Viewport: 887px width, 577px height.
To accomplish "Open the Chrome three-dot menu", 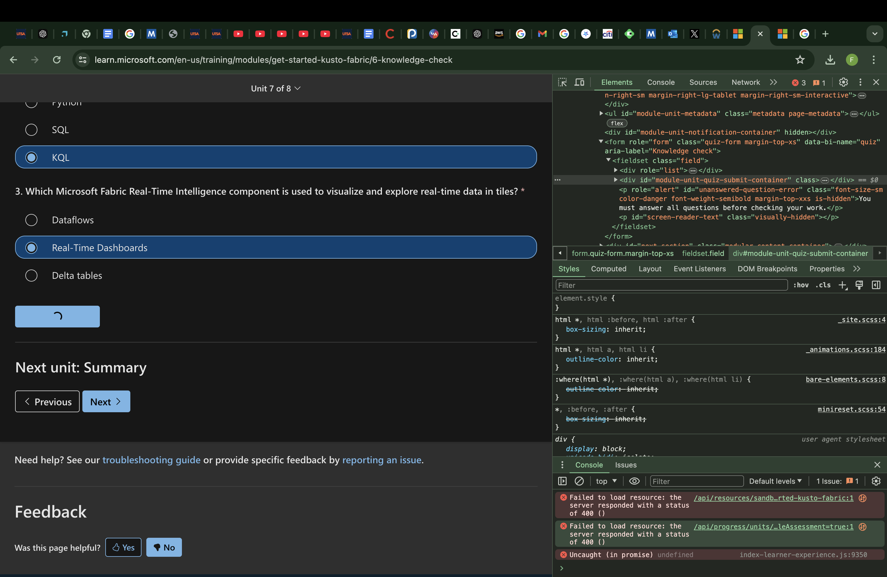I will (x=874, y=60).
